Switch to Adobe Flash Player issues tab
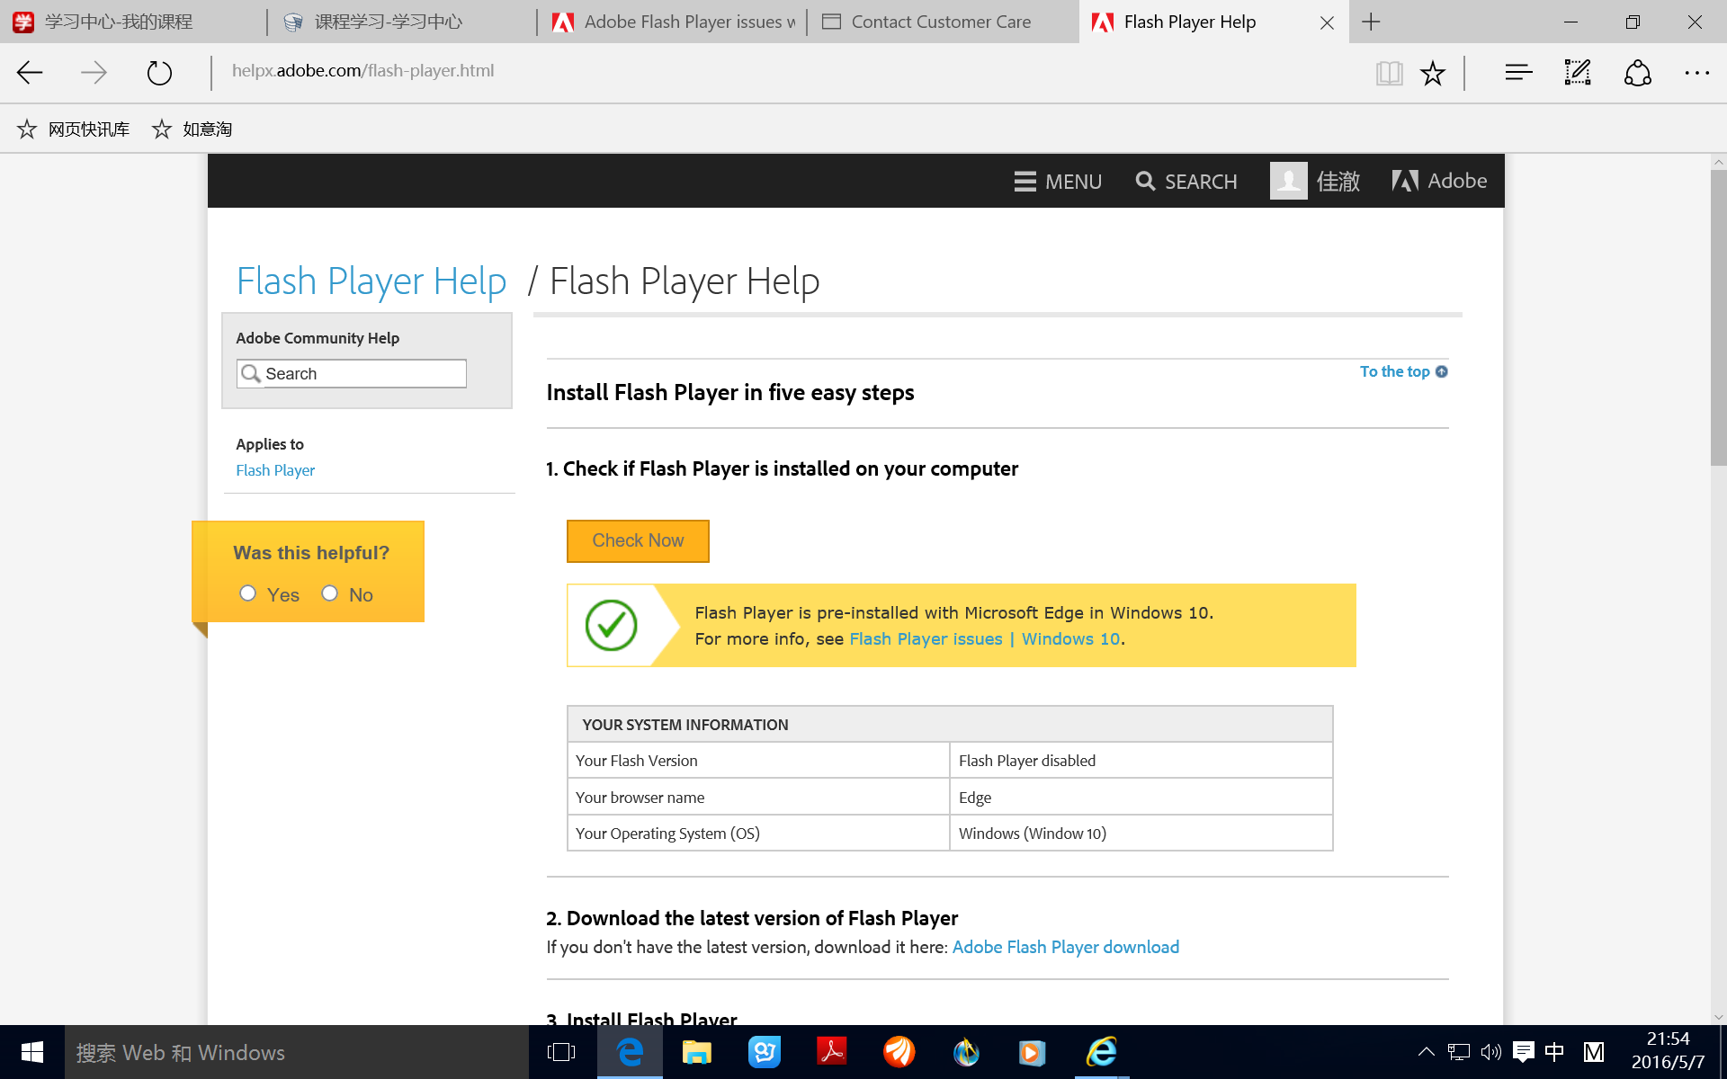Screen dimensions: 1727x1079 pyautogui.click(x=672, y=22)
